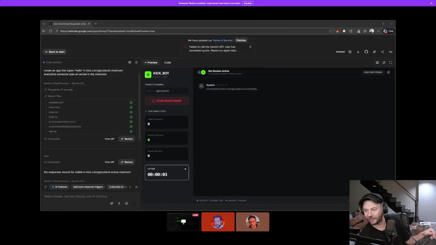Click the Back to start button
This screenshot has height=245, width=436.
55,52
